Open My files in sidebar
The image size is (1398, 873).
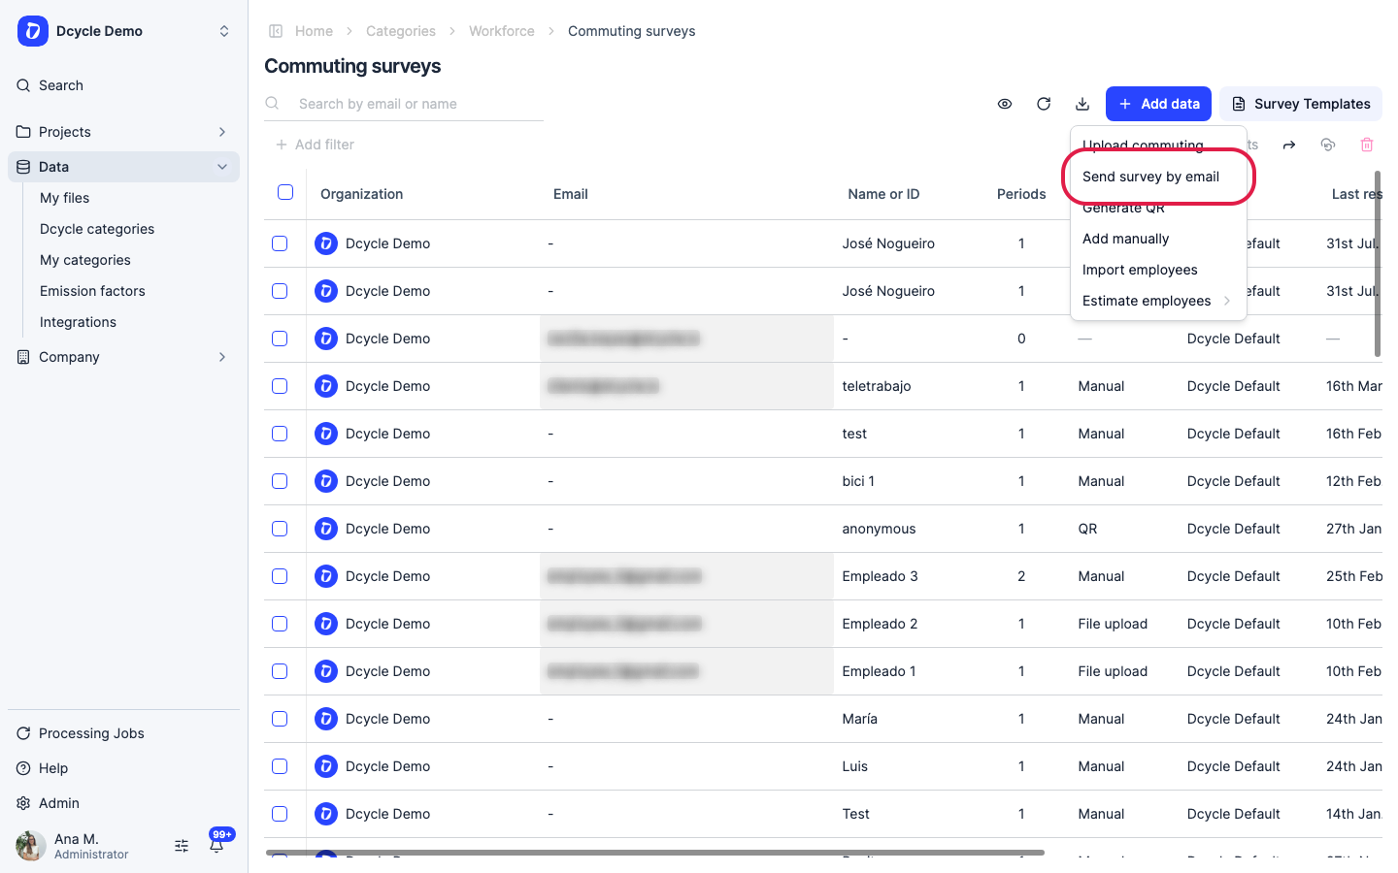pos(64,198)
